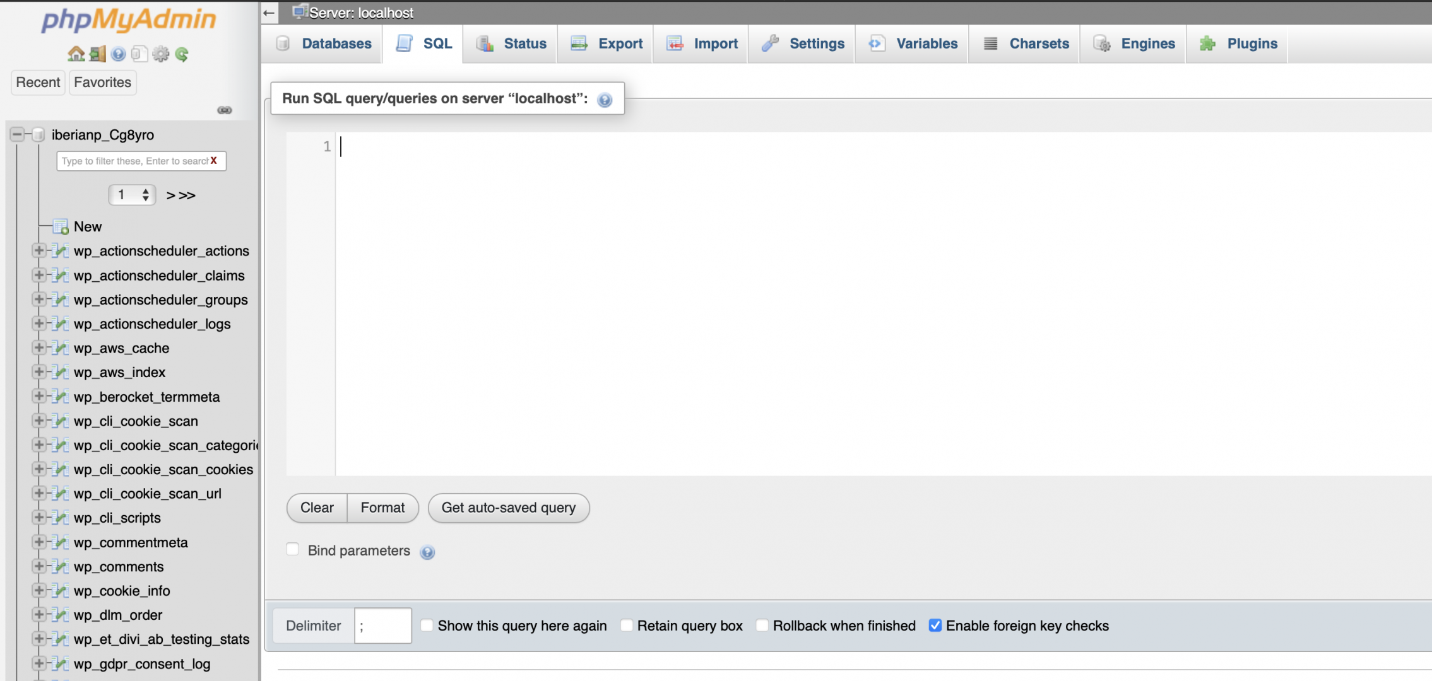This screenshot has width=1432, height=681.
Task: Expand wp_aws_index table node
Action: [x=38, y=372]
